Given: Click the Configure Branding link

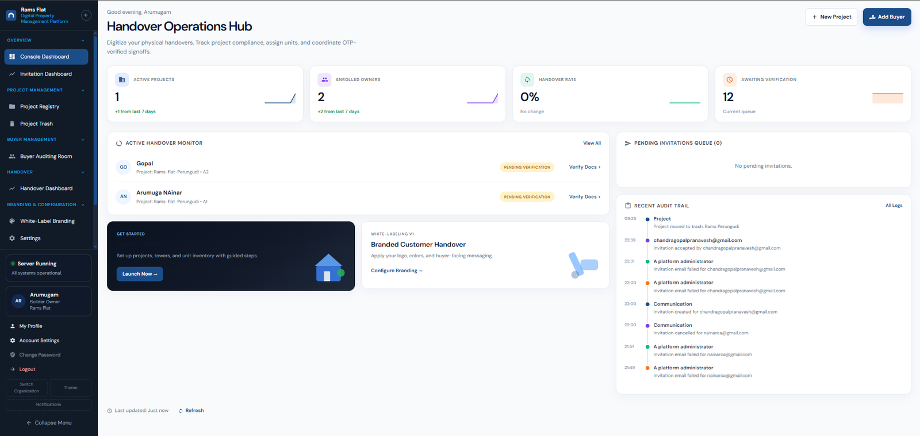Looking at the screenshot, I should click(397, 271).
